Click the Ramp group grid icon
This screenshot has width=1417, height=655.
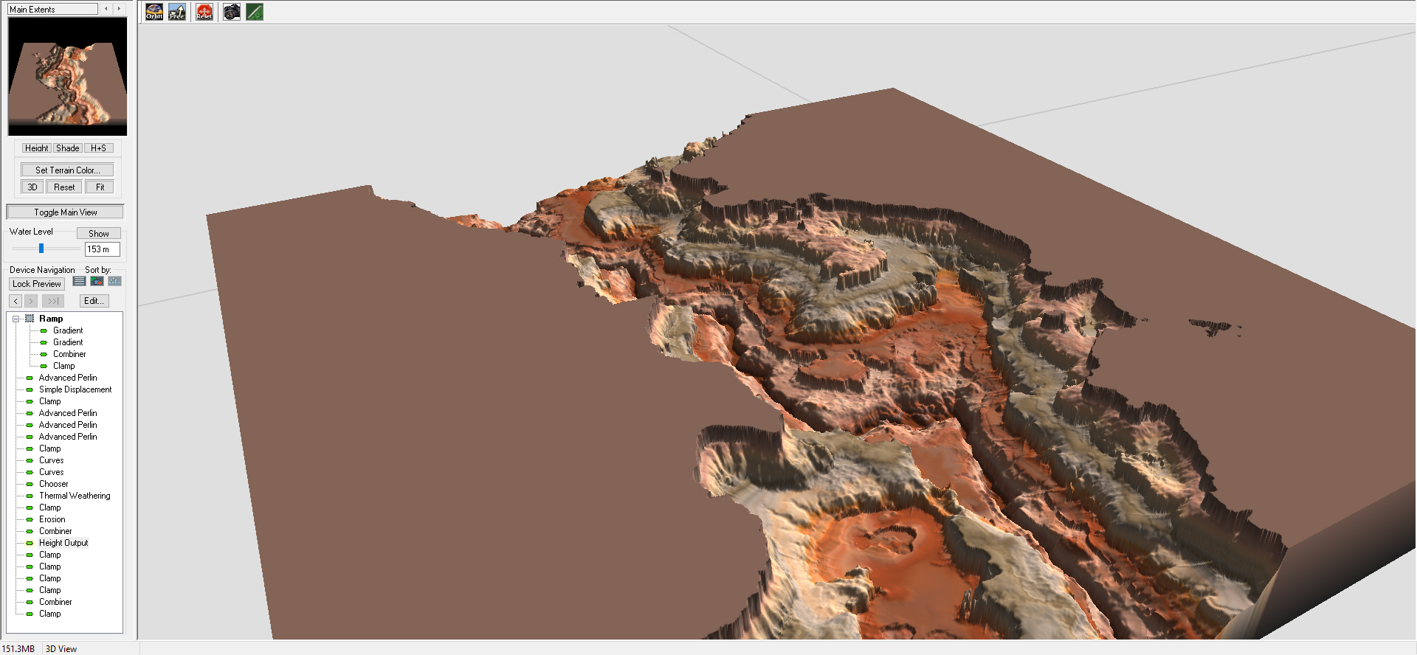(x=30, y=319)
